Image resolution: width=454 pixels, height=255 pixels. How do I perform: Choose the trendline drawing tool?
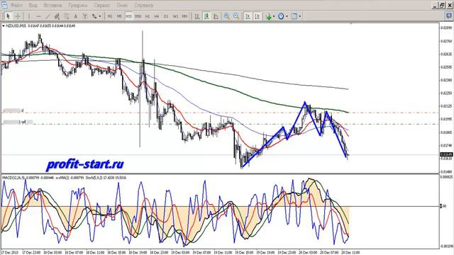pos(48,16)
